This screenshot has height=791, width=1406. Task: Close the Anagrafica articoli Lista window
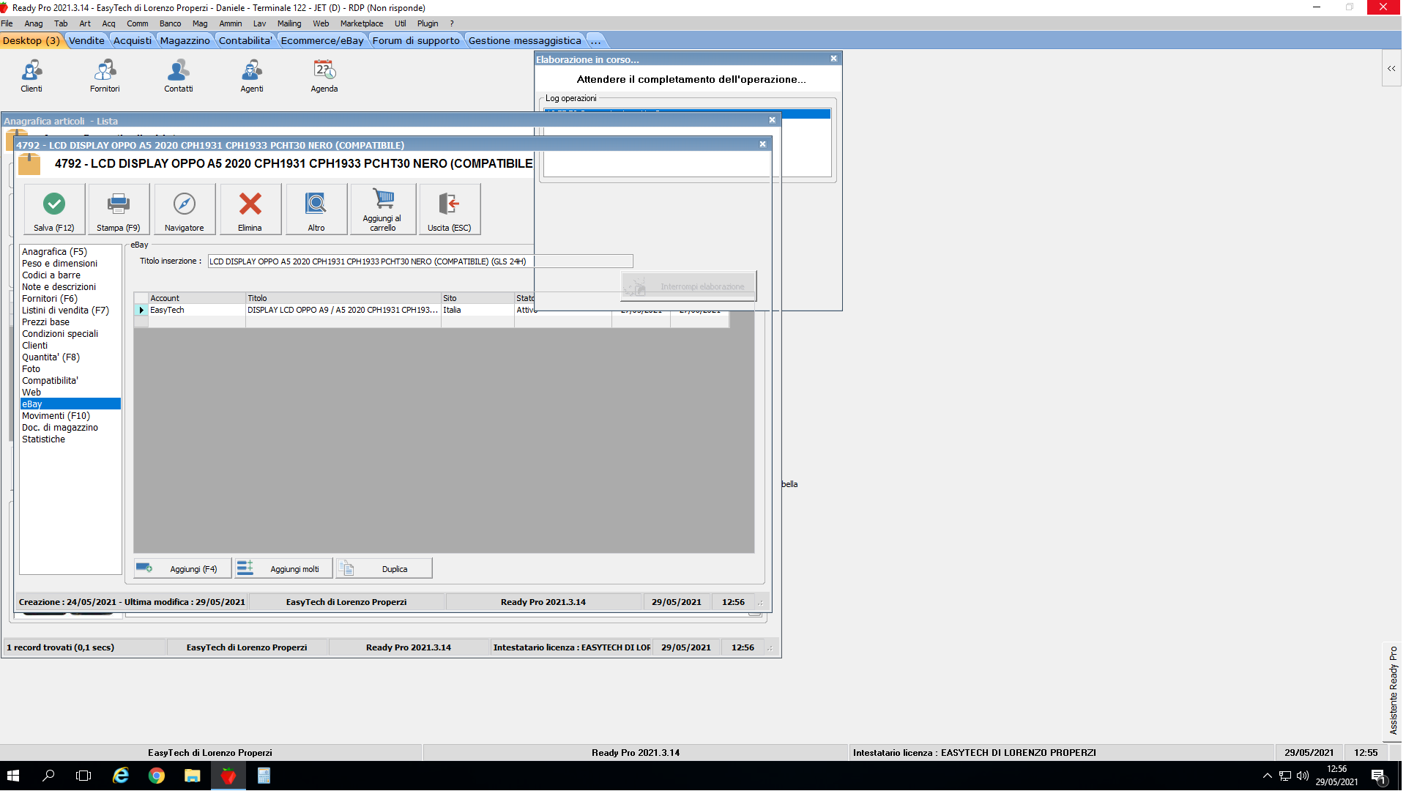pos(772,120)
